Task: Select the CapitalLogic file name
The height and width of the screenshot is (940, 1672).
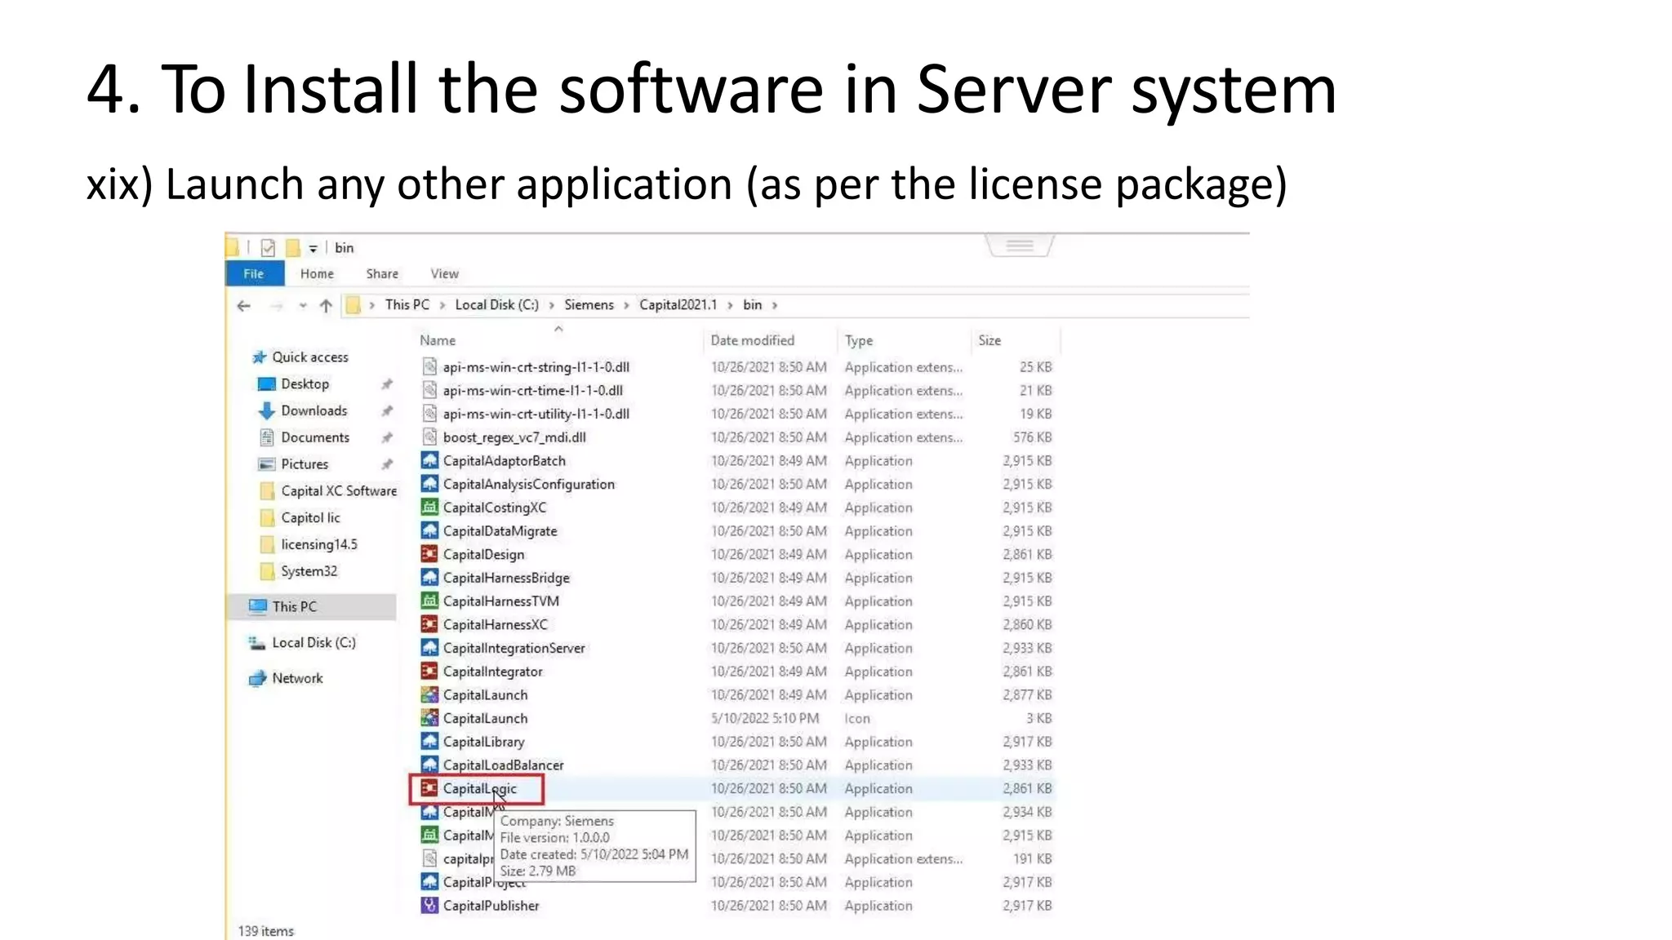Action: click(x=479, y=788)
